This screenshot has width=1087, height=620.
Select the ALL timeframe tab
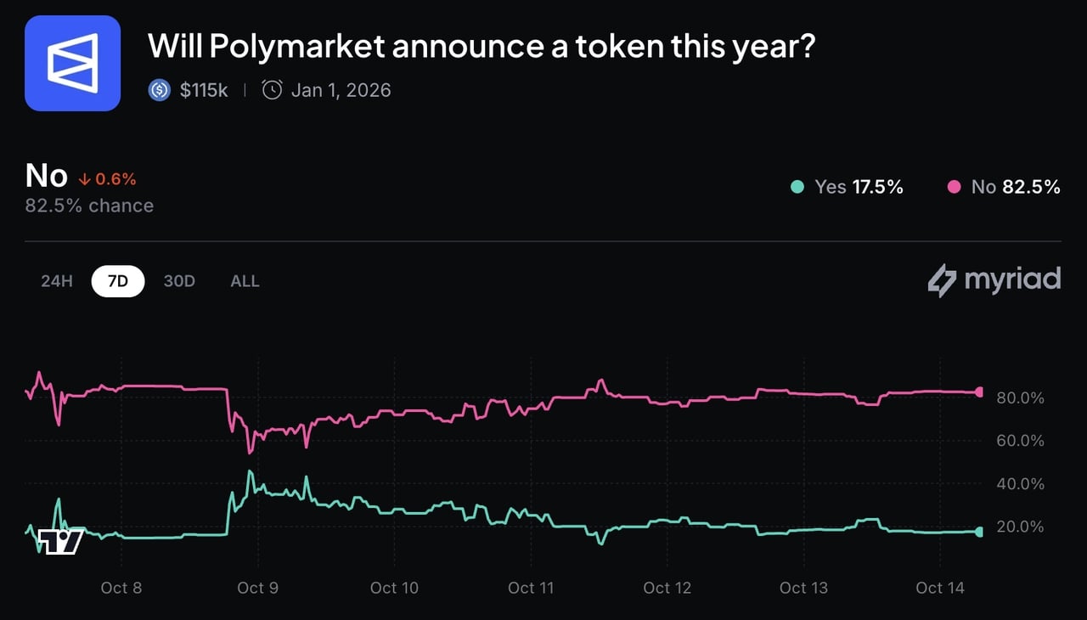245,280
